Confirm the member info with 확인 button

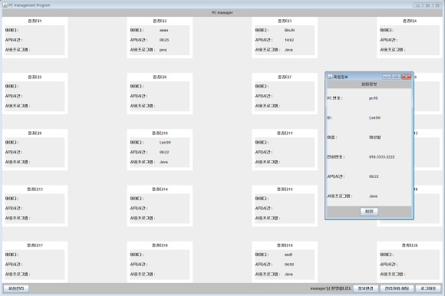click(x=369, y=212)
